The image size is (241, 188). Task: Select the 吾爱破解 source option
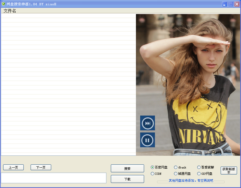[199, 167]
